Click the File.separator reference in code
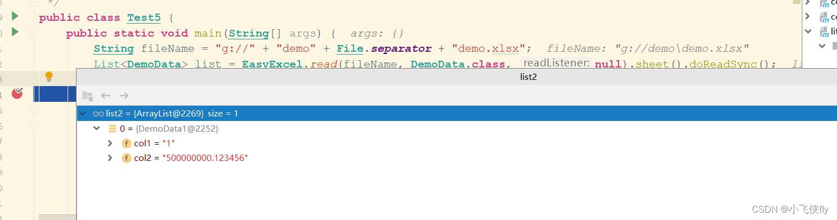Image resolution: width=837 pixels, height=220 pixels. click(384, 48)
